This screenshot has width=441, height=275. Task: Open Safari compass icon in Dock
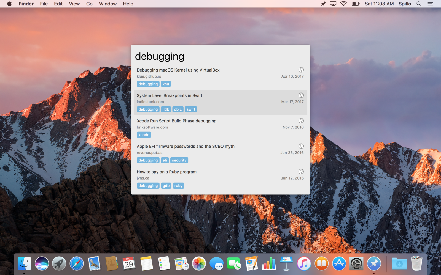77,264
